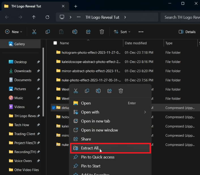Choose Open in new tab option

(95, 121)
